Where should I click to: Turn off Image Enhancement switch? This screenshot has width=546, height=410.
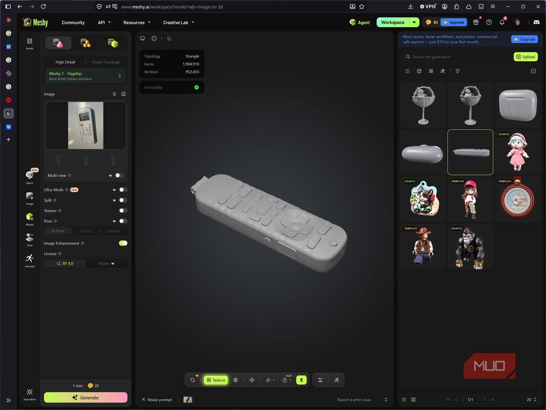pyautogui.click(x=123, y=243)
